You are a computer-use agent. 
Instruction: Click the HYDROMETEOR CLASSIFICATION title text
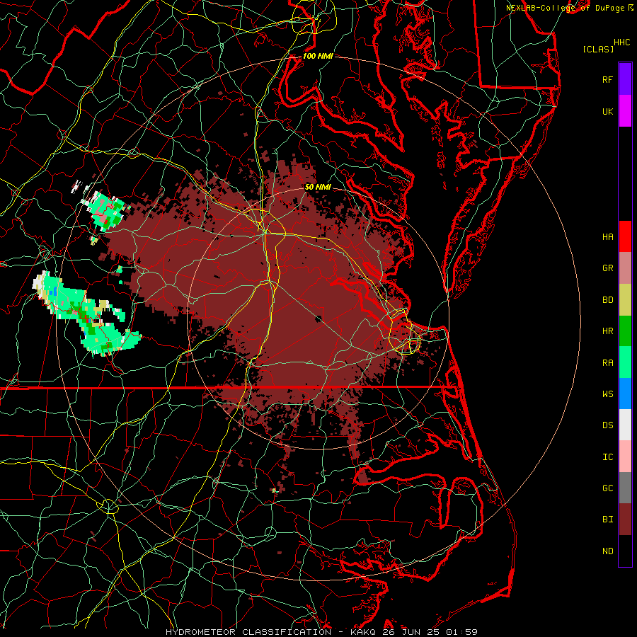point(248,632)
